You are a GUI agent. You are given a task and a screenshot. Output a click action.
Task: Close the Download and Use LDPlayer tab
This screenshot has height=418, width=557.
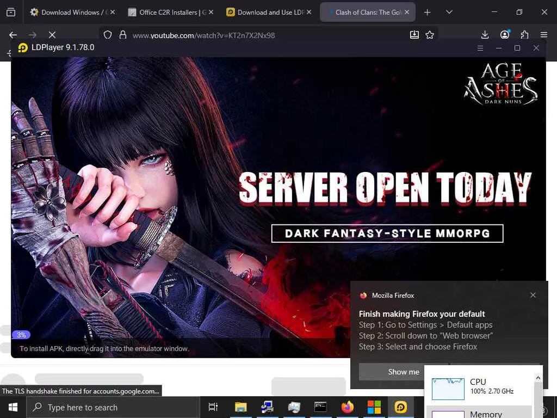tap(309, 12)
